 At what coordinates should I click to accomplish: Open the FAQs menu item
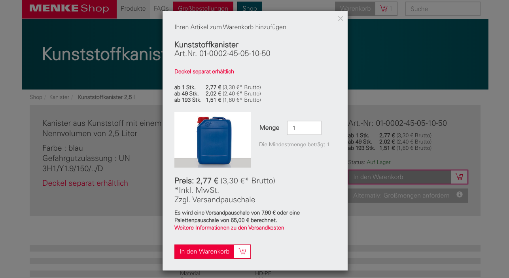[161, 9]
